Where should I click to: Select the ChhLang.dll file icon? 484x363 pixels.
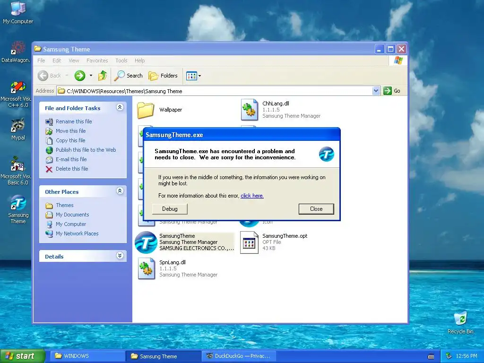point(250,110)
